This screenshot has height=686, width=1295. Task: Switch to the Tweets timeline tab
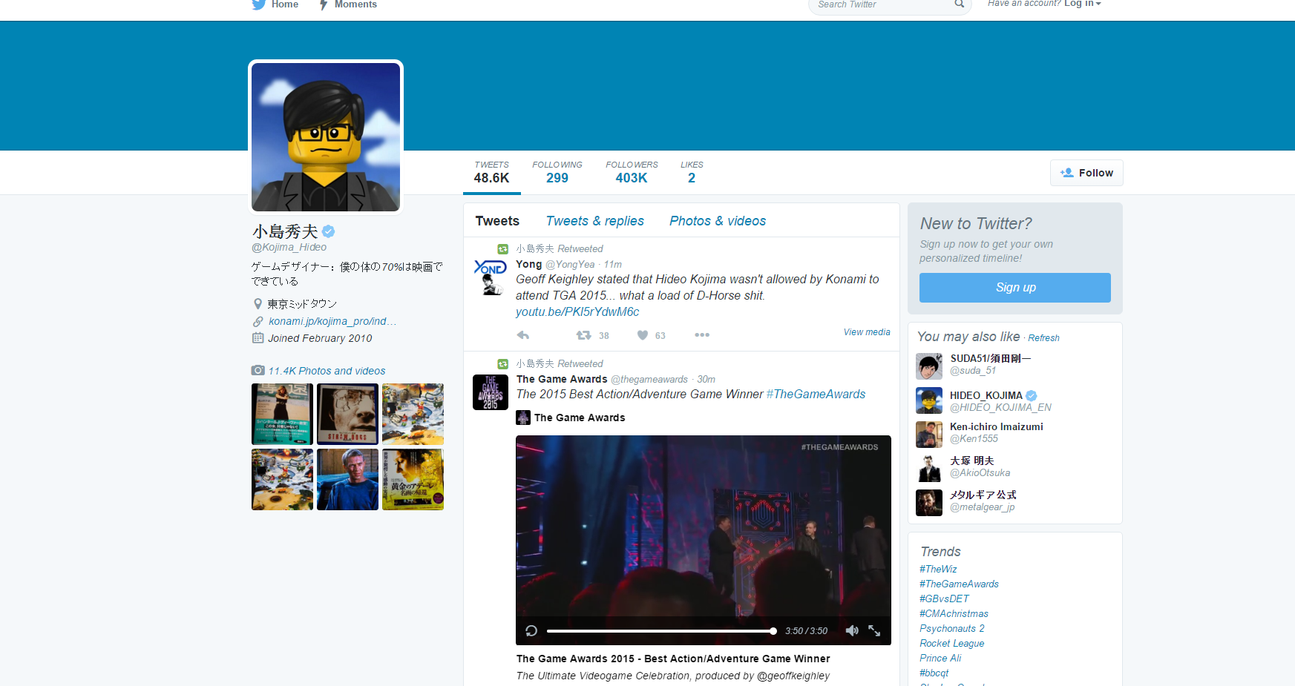[x=497, y=221]
